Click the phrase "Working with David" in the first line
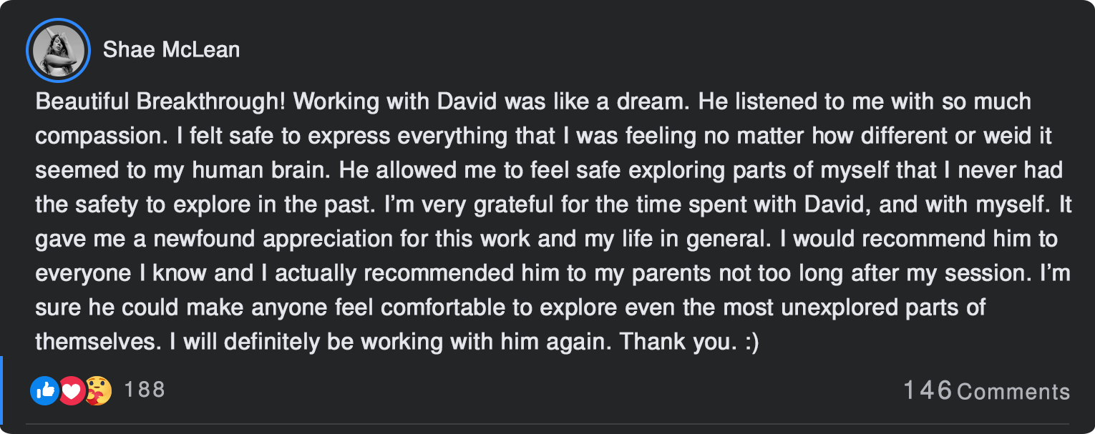This screenshot has height=434, width=1095. [x=396, y=102]
